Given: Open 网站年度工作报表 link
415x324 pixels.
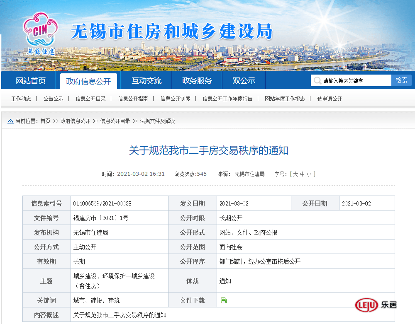Looking at the screenshot, I should pyautogui.click(x=285, y=99).
